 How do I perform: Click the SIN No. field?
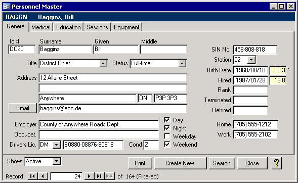[255, 50]
